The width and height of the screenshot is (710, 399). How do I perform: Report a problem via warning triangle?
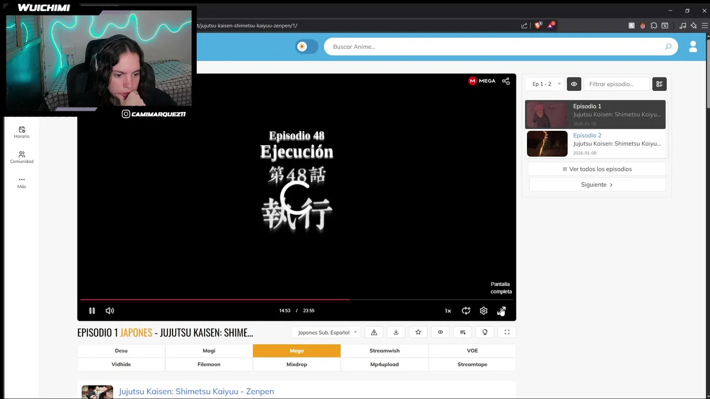(x=374, y=332)
